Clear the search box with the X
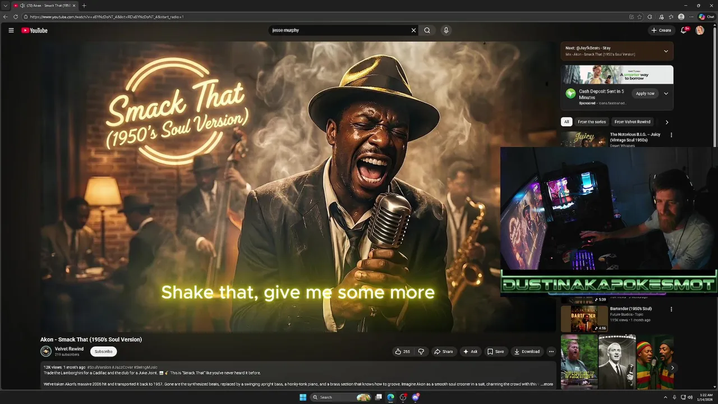The height and width of the screenshot is (404, 718). (413, 30)
